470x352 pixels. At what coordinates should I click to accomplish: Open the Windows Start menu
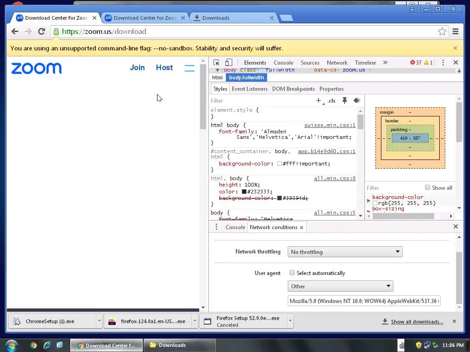point(11,346)
